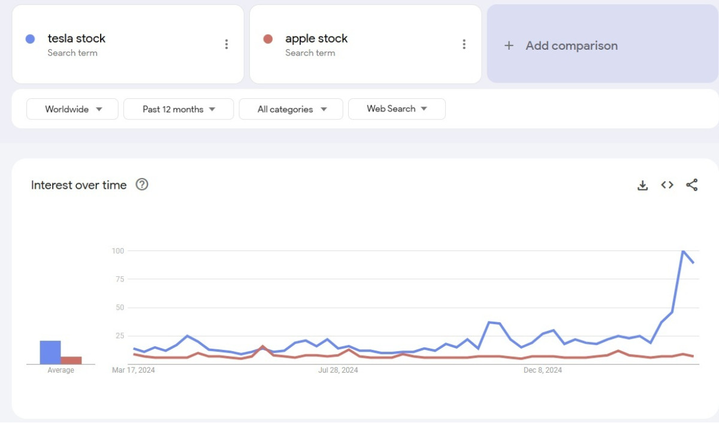
Task: Open more options for tesla stock term
Action: click(226, 44)
